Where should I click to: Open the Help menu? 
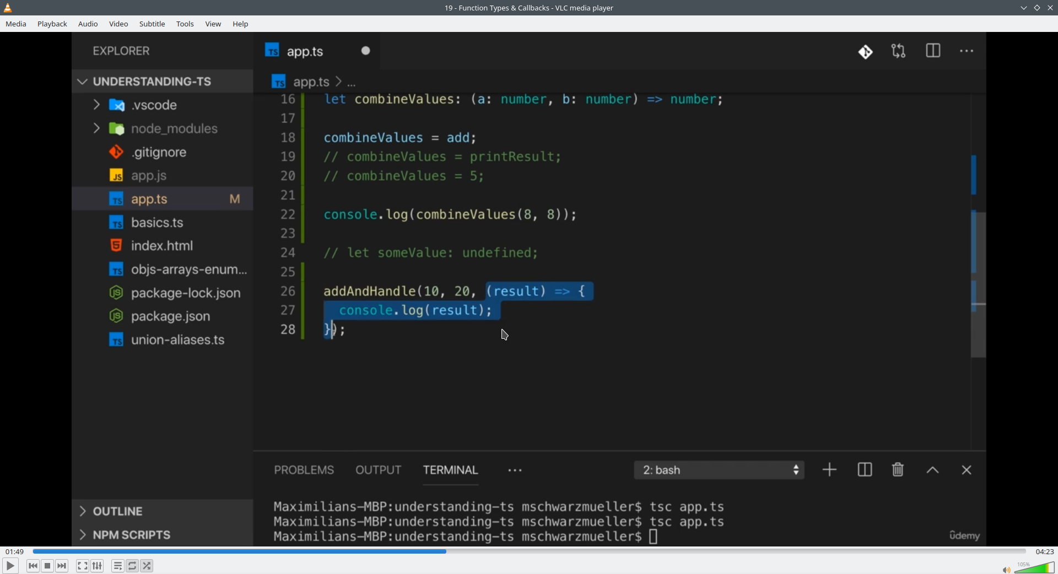coord(241,24)
